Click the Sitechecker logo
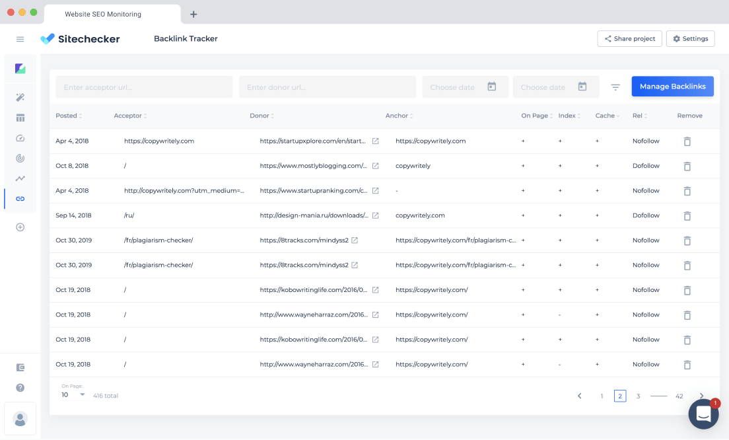729x440 pixels. coord(80,39)
